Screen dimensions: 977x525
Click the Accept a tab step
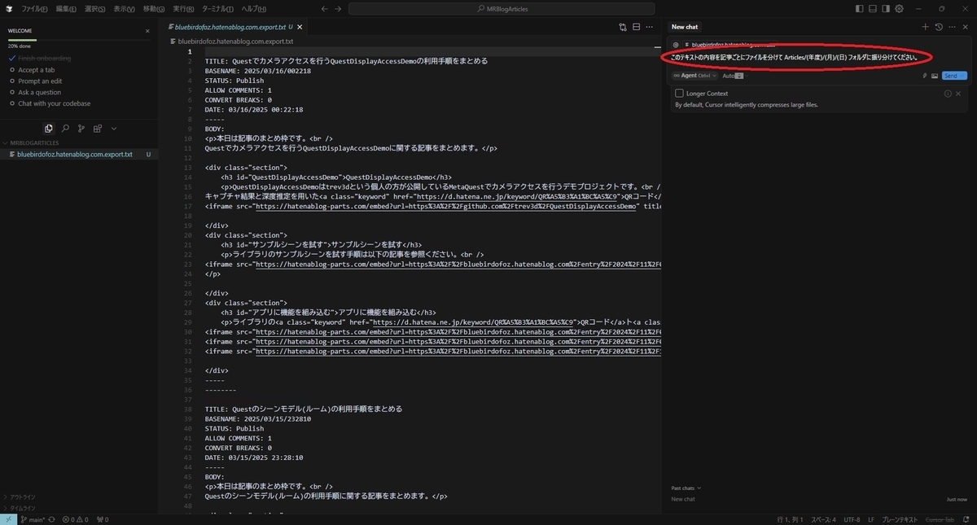pyautogui.click(x=37, y=70)
